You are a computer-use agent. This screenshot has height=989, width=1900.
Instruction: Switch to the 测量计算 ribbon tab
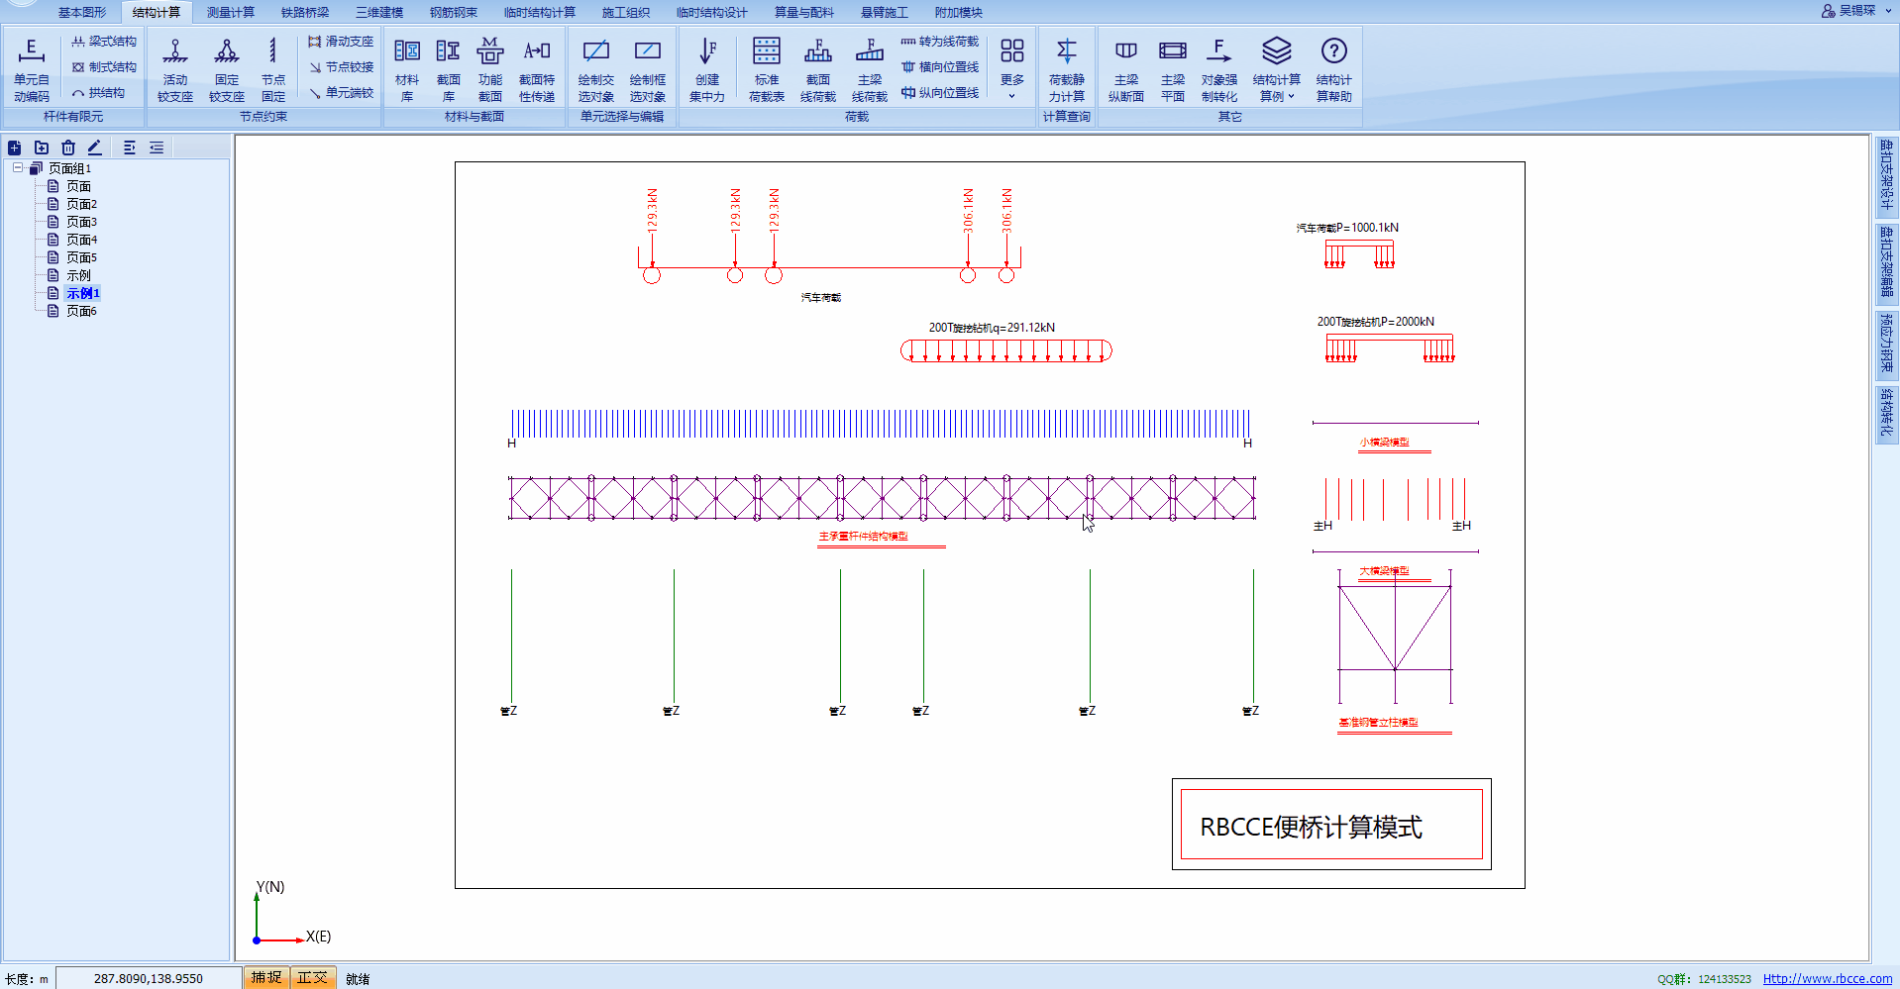coord(230,12)
